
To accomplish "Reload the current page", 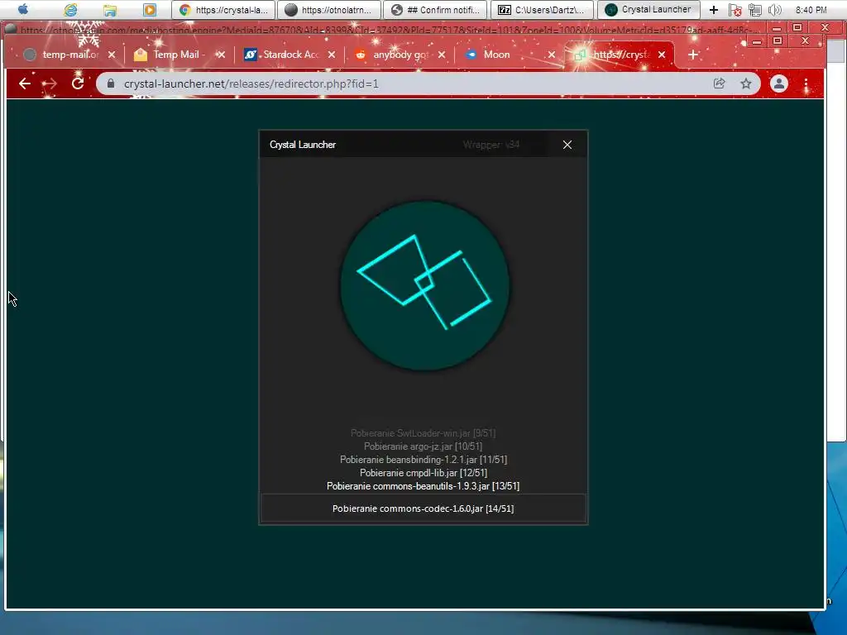I will pos(78,84).
